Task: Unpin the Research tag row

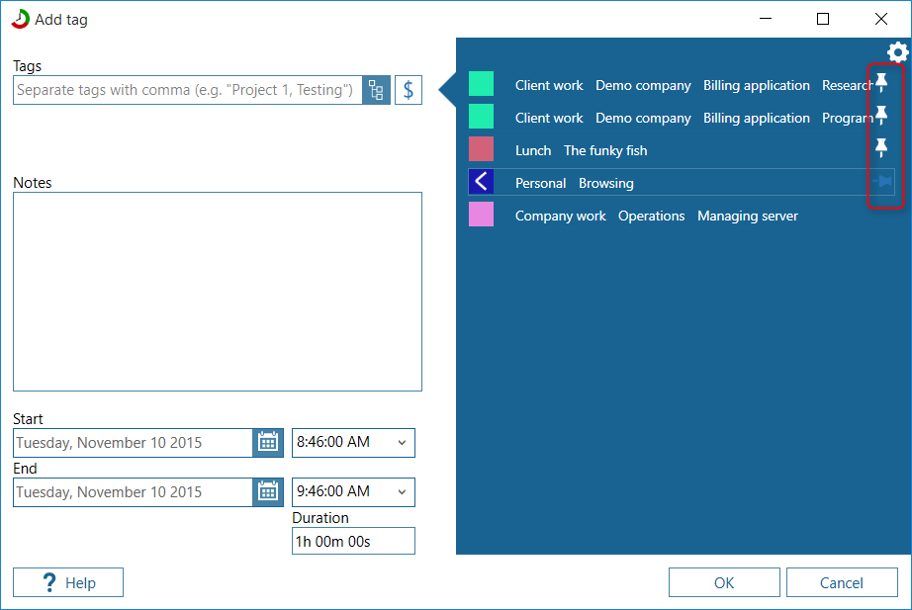Action: coord(881,83)
